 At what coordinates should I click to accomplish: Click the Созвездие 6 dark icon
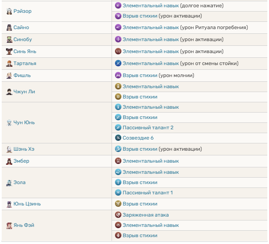pos(118,138)
